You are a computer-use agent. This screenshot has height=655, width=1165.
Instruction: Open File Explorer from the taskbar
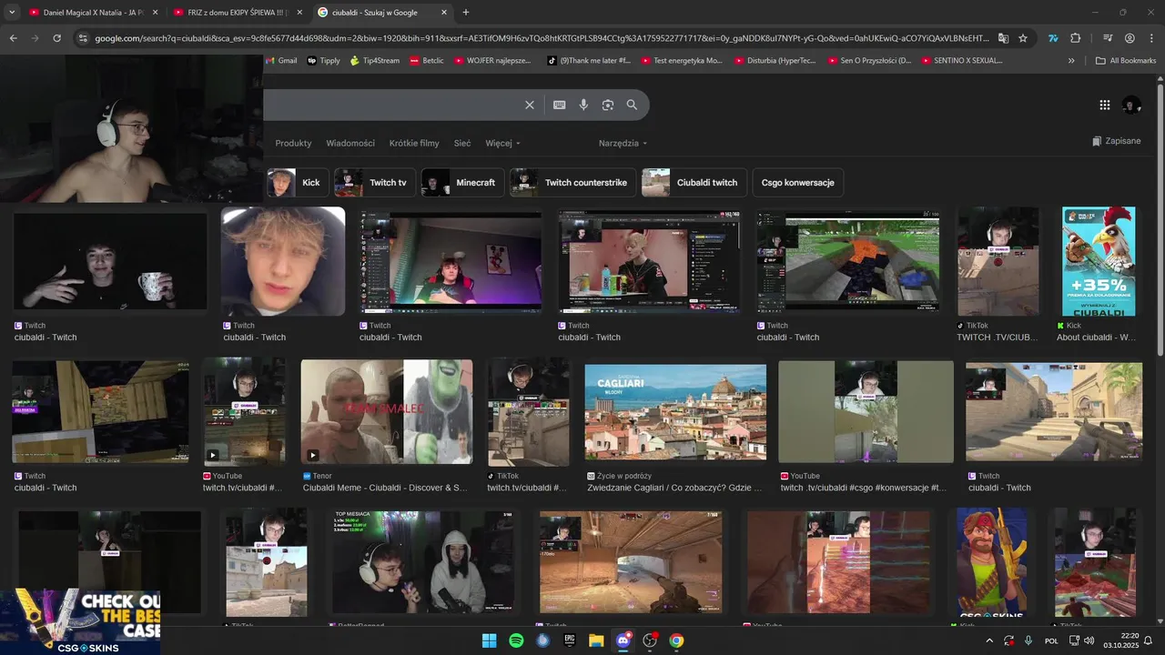click(596, 640)
